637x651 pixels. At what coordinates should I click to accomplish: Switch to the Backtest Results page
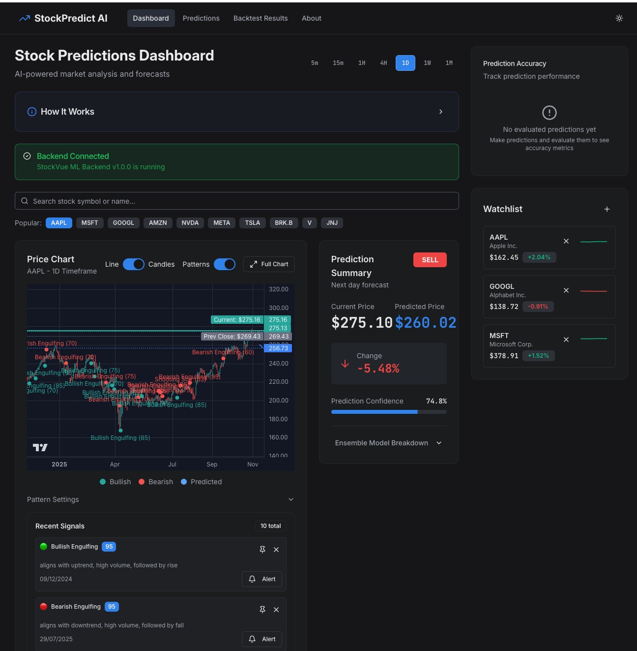tap(261, 18)
